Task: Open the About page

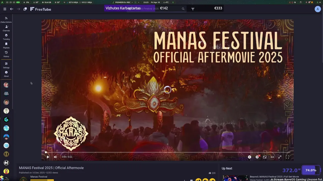Action: click(x=6, y=74)
